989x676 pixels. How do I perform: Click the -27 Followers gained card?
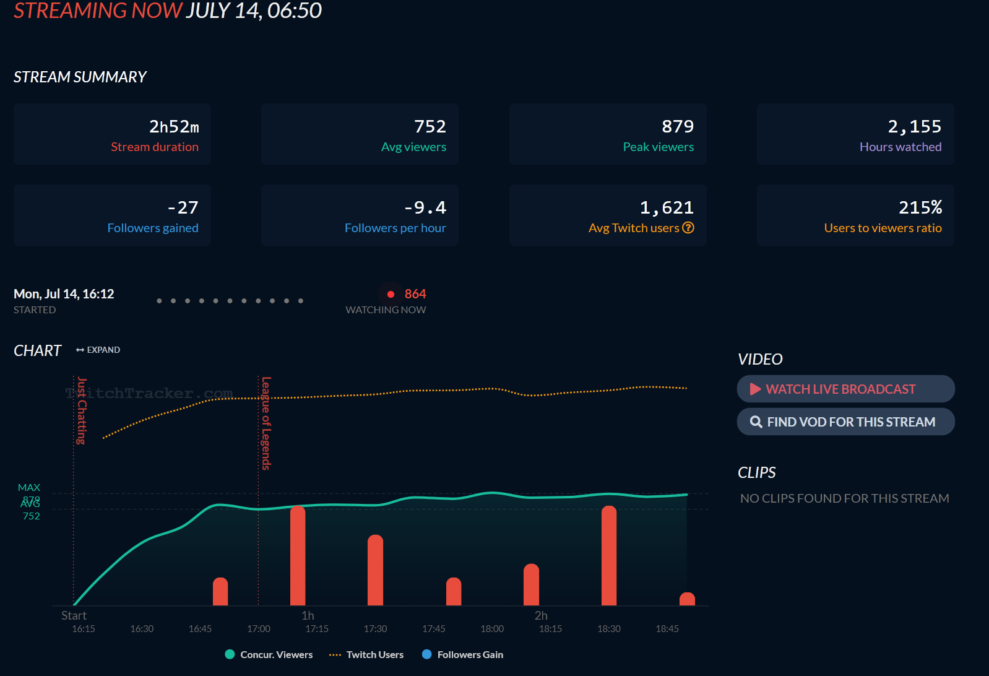pos(112,215)
